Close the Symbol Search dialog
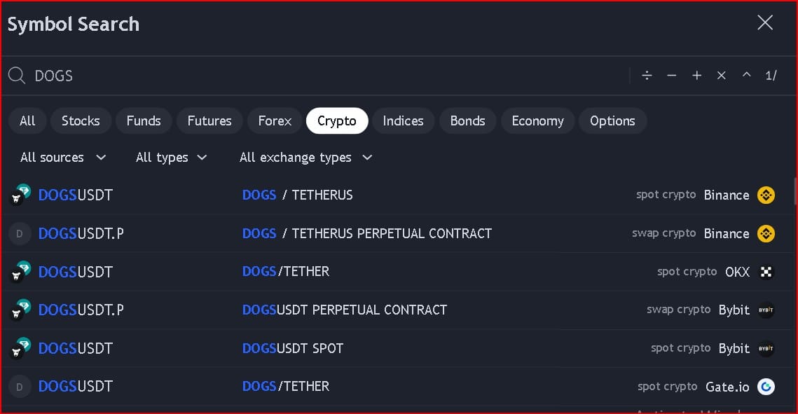This screenshot has height=414, width=798. [765, 23]
